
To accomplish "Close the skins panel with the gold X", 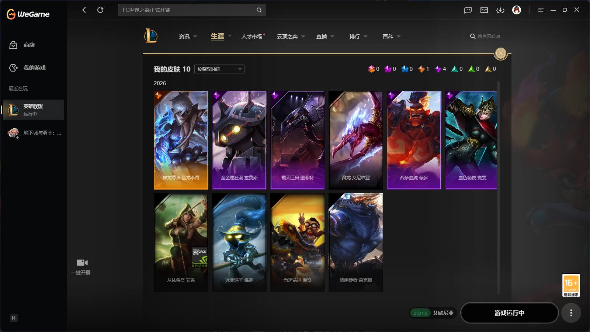I will [500, 53].
